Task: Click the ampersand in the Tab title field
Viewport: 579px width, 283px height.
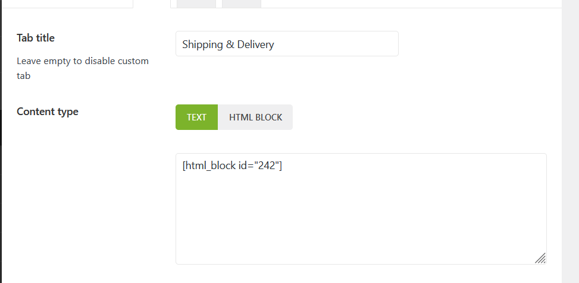Action: [230, 44]
